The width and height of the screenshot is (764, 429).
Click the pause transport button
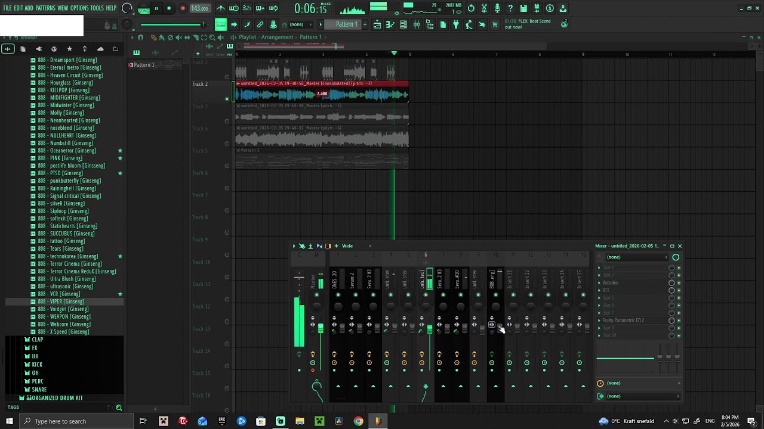click(x=156, y=9)
